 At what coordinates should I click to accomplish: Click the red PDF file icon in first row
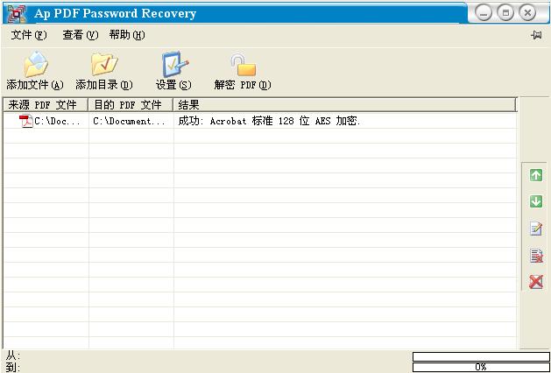coord(26,121)
